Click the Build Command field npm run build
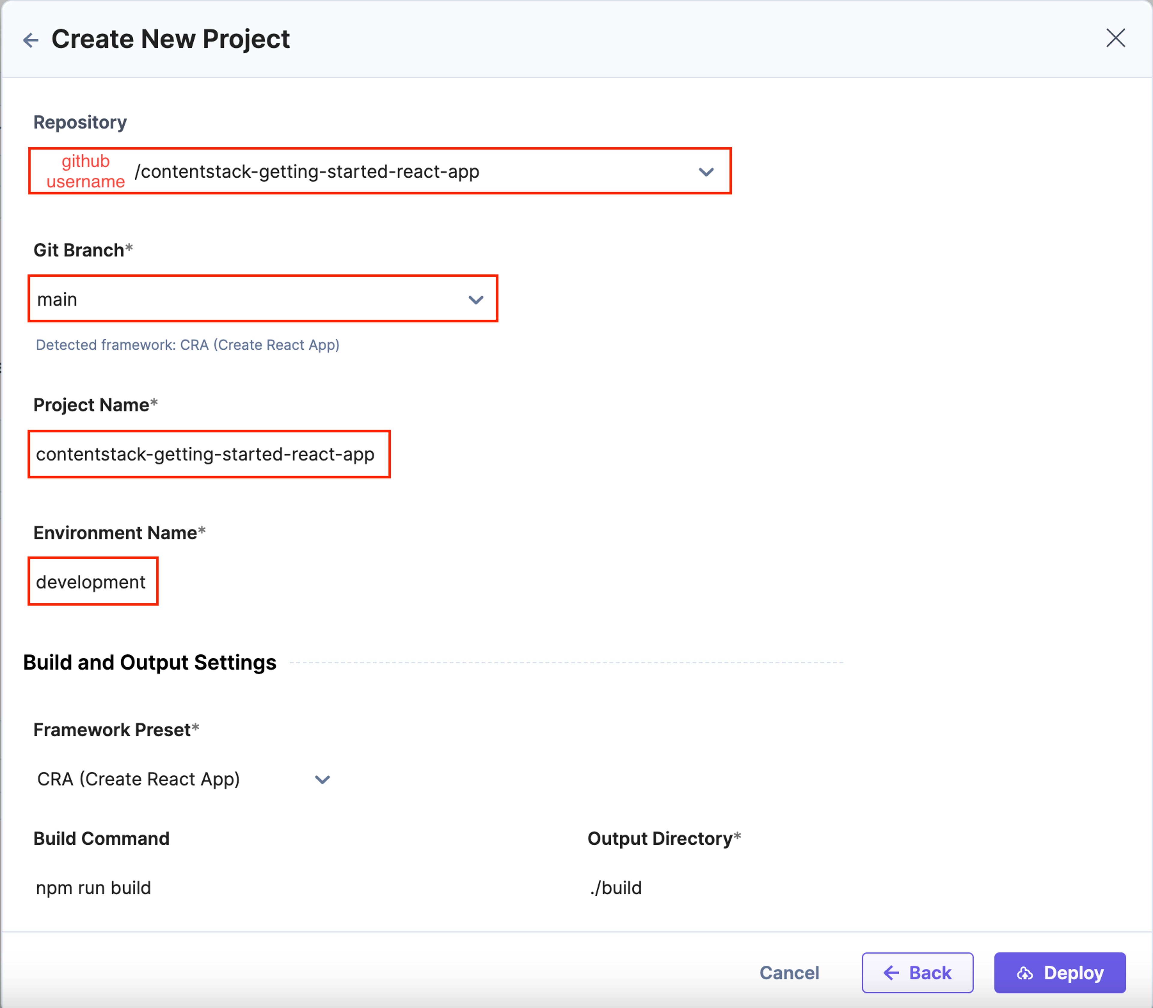 [93, 888]
